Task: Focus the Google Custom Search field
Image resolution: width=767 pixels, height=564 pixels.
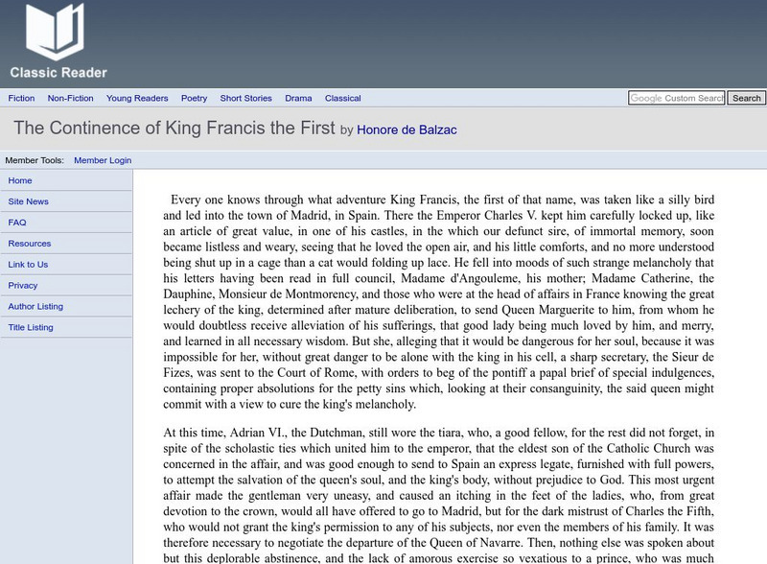Action: click(677, 98)
